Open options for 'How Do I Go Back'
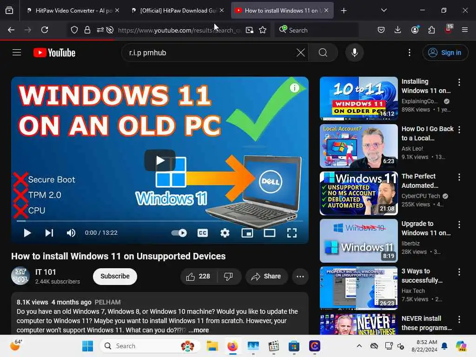The width and height of the screenshot is (476, 357). point(459,130)
